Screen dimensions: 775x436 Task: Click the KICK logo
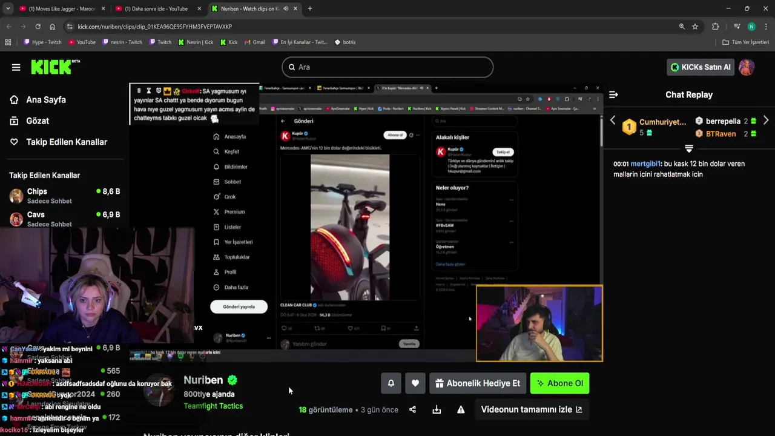(55, 67)
